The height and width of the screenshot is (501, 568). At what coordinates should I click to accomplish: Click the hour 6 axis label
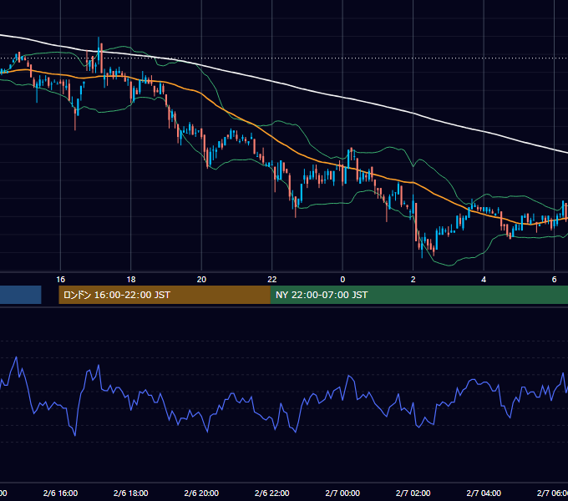pyautogui.click(x=554, y=279)
